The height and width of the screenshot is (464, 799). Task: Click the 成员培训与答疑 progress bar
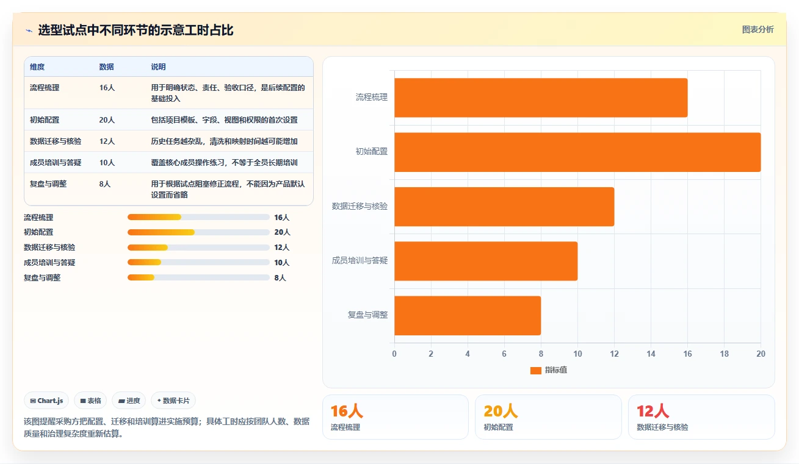pos(198,262)
